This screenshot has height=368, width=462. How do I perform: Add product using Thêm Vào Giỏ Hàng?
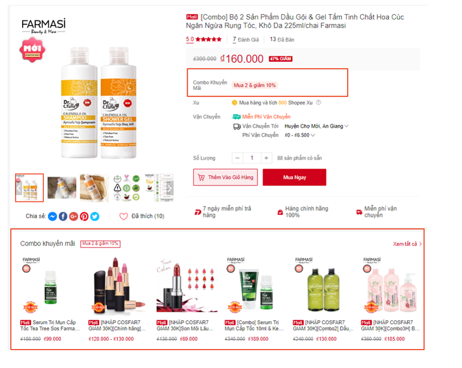[x=226, y=177]
